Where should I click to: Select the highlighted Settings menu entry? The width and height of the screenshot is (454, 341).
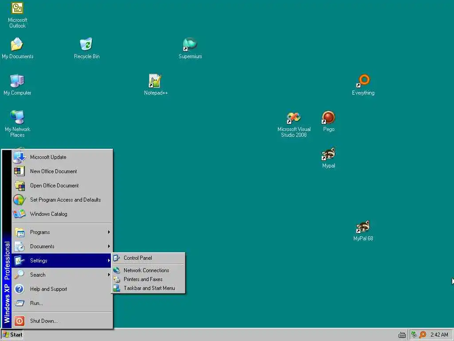point(62,260)
